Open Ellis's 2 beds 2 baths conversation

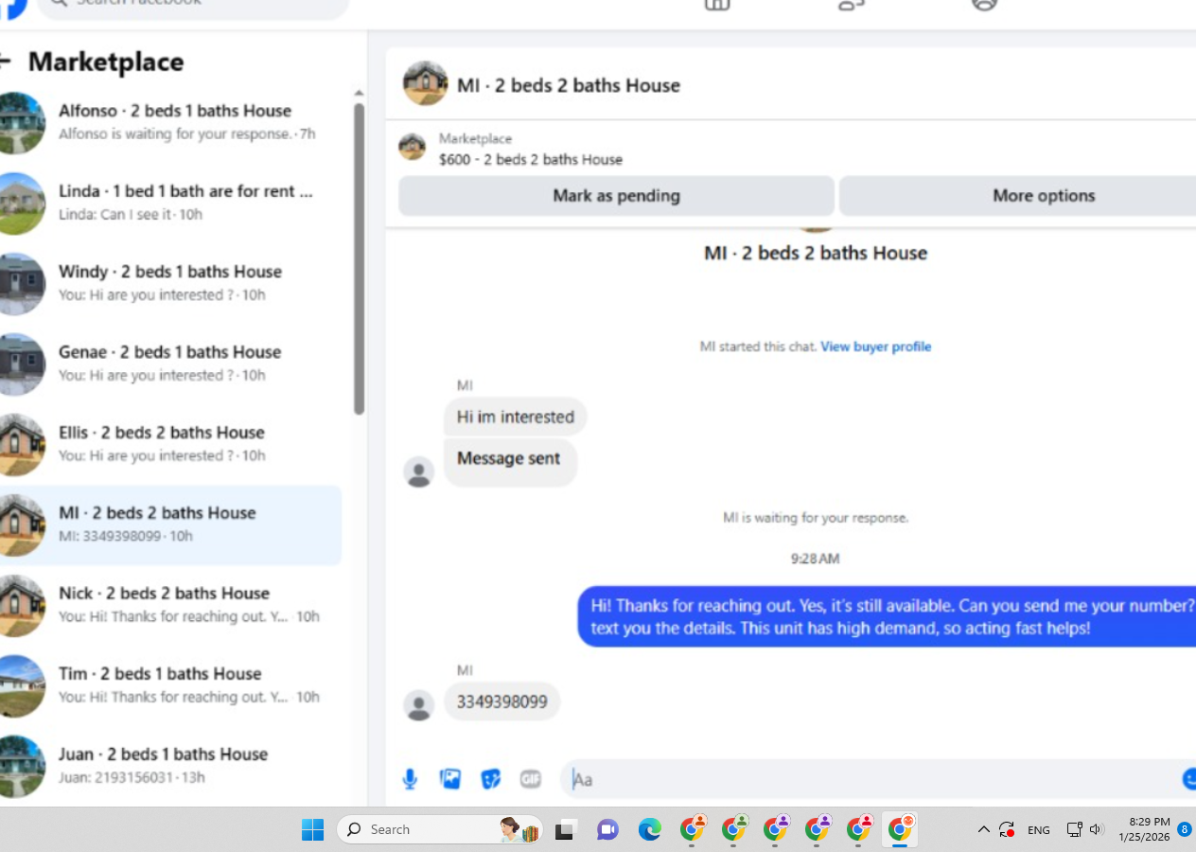(170, 444)
